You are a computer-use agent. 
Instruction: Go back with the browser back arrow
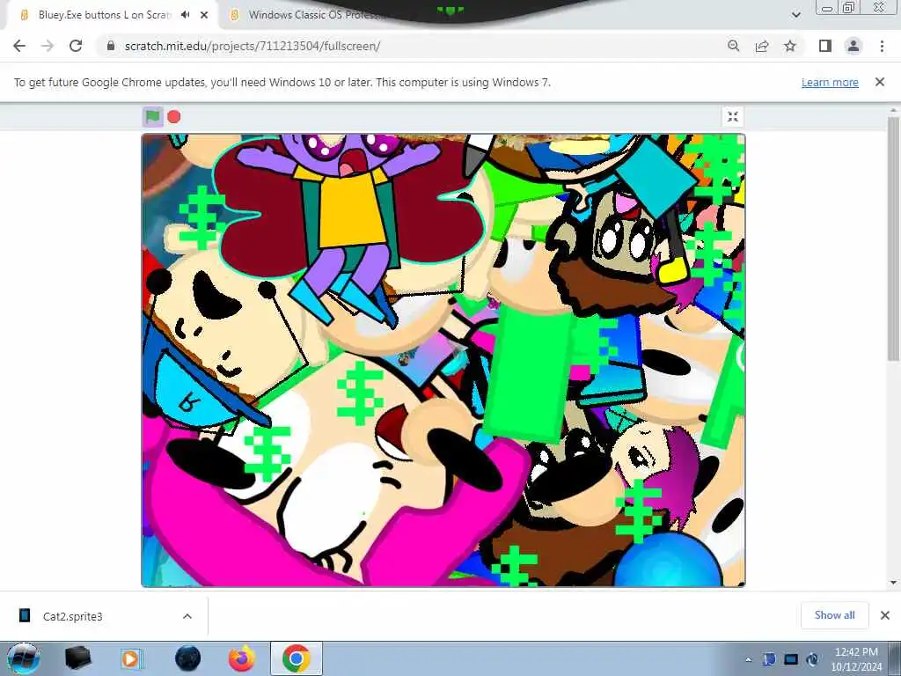pyautogui.click(x=19, y=46)
